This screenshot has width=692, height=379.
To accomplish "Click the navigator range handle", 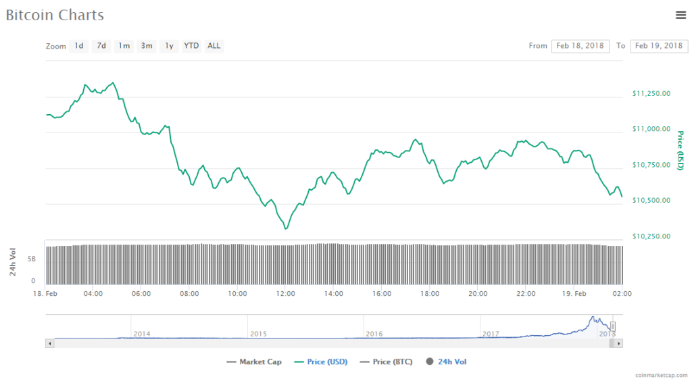I will coord(613,326).
